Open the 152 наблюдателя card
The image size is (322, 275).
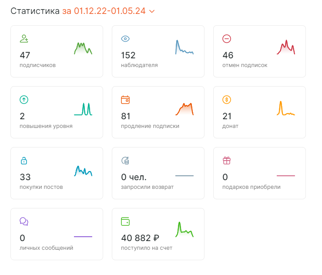click(158, 51)
